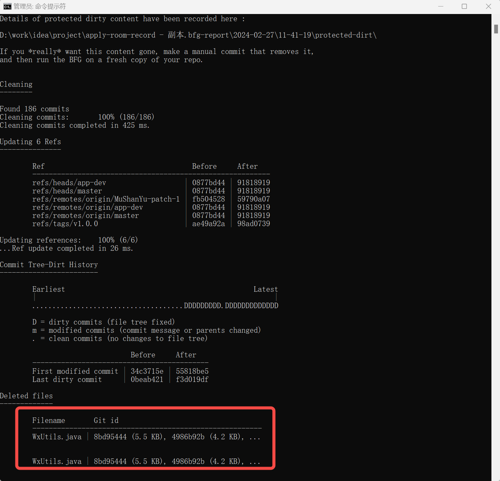The width and height of the screenshot is (500, 481).
Task: Click the refs/heads/master ref entry
Action: coord(67,191)
